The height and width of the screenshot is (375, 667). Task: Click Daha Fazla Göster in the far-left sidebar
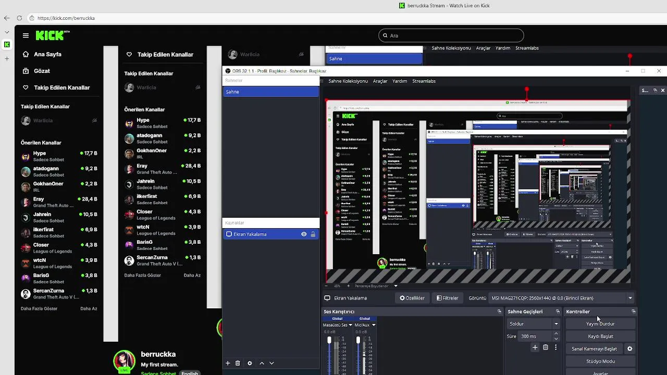[x=39, y=309]
